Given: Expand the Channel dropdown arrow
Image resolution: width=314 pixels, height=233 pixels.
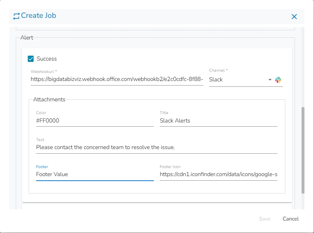Looking at the screenshot, I should (270, 79).
